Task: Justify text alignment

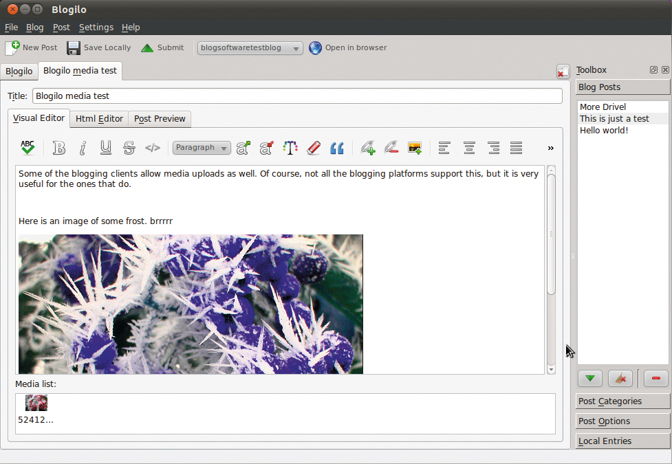Action: tap(517, 148)
